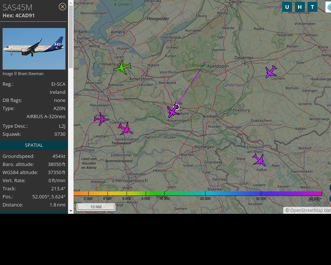This screenshot has width=331, height=265.
Task: Click the L2J type description value
Action: coord(62,126)
